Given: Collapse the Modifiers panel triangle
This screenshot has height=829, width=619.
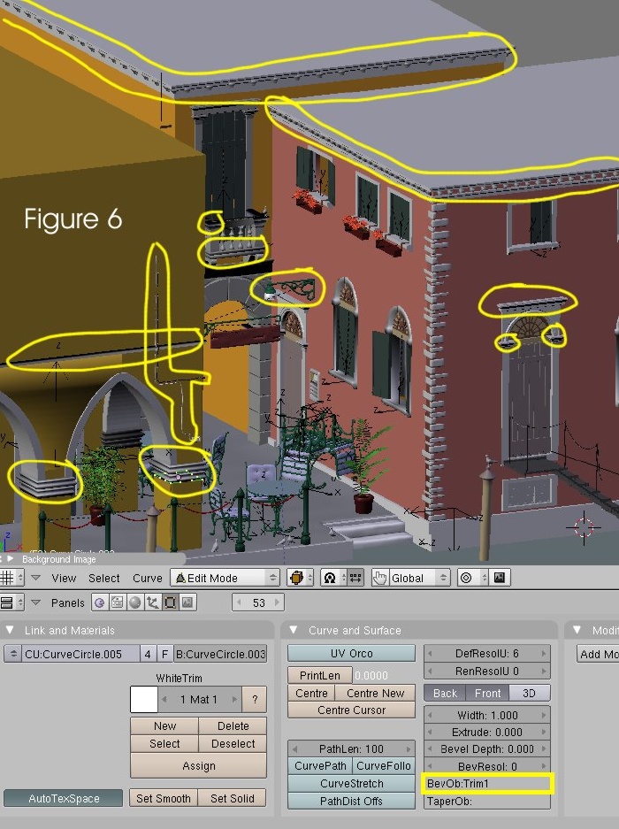Looking at the screenshot, I should click(577, 630).
